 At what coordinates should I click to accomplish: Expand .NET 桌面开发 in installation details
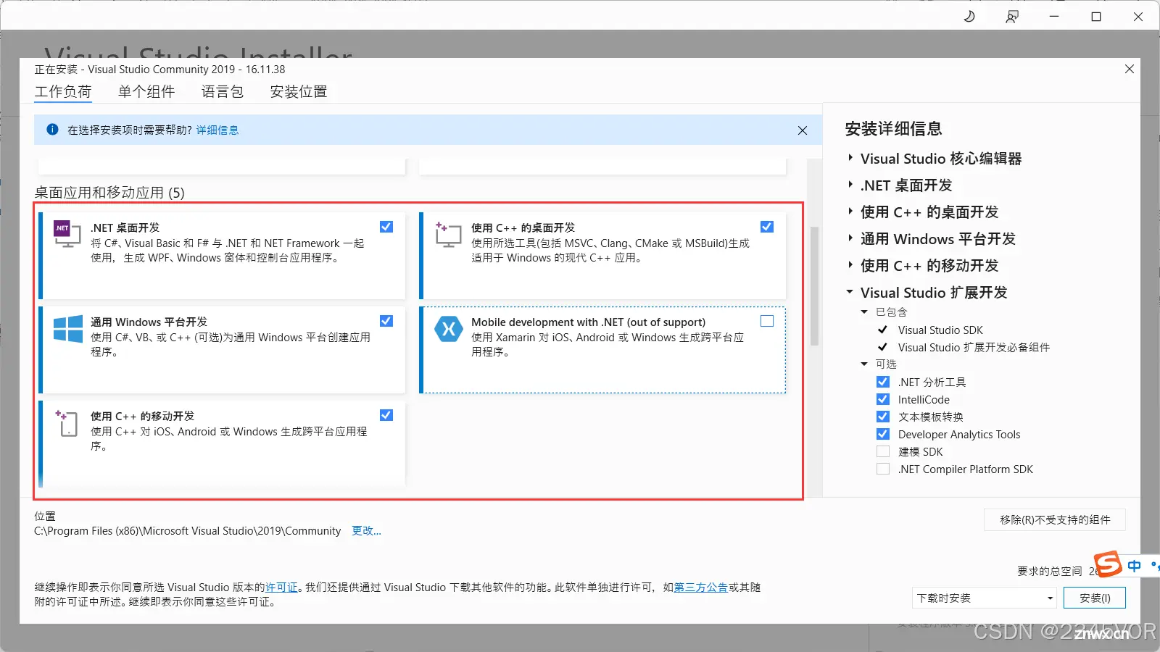(850, 185)
